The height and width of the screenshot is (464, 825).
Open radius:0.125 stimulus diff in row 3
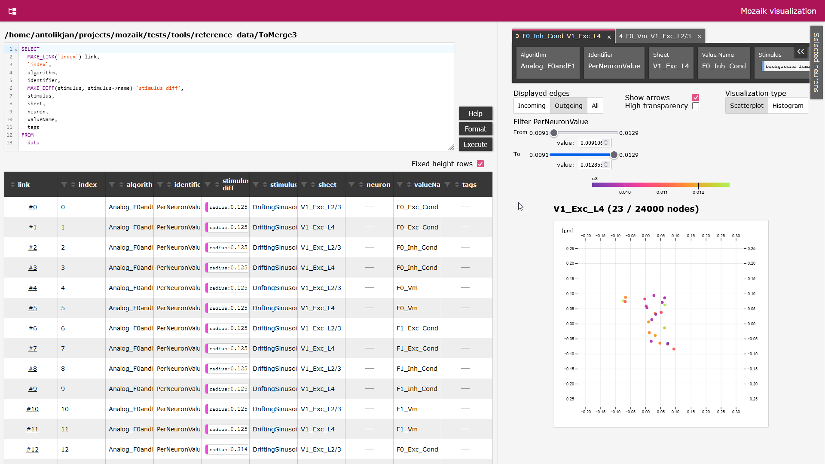pos(227,268)
